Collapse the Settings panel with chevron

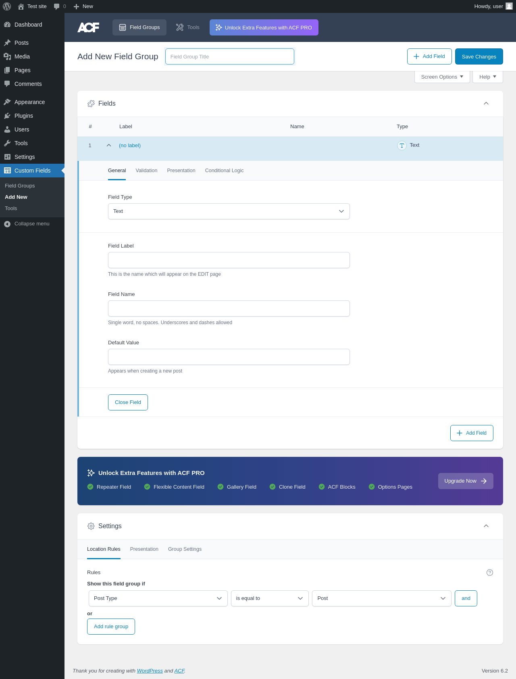tap(486, 526)
